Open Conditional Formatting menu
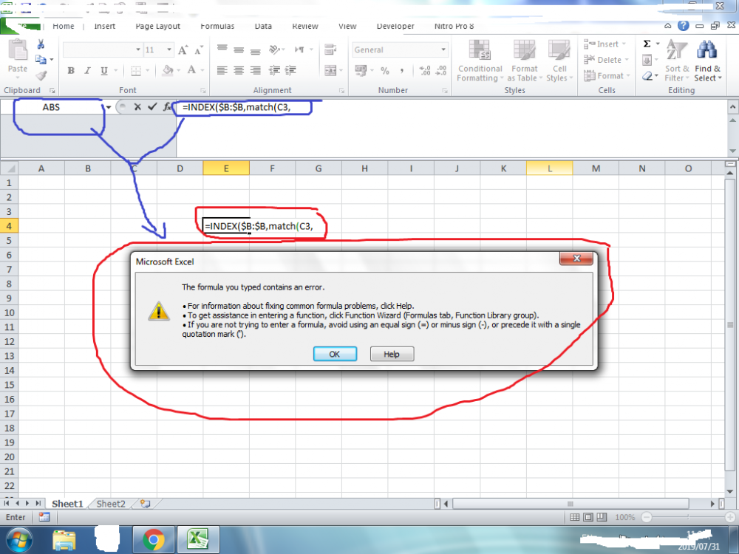The width and height of the screenshot is (739, 554). pos(480,61)
